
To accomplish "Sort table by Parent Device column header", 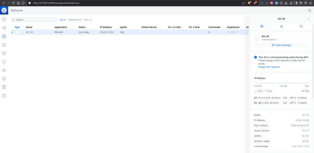I will click(x=149, y=27).
